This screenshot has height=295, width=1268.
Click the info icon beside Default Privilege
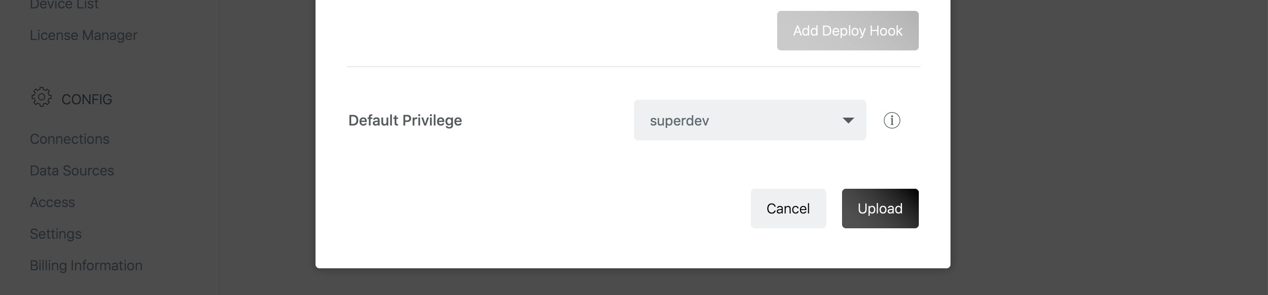point(892,120)
